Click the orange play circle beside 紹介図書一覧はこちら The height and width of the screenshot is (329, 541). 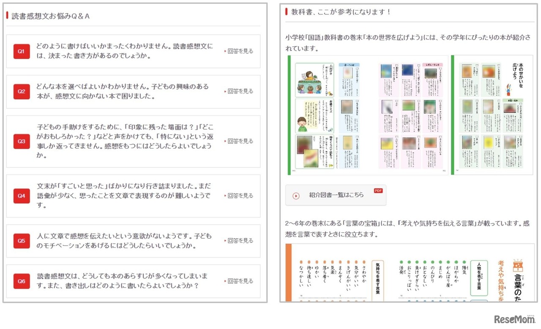296,196
